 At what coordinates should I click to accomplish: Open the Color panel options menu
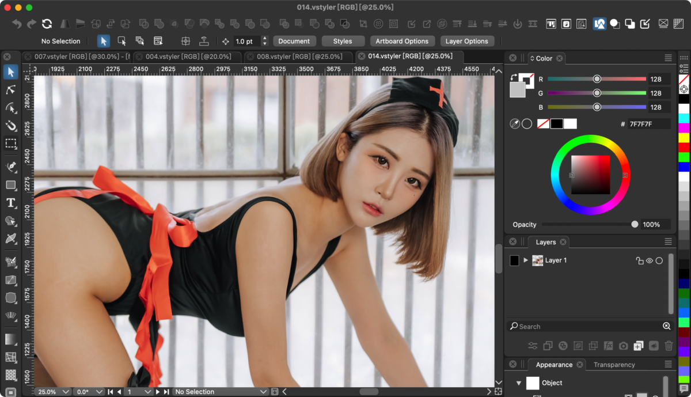668,58
